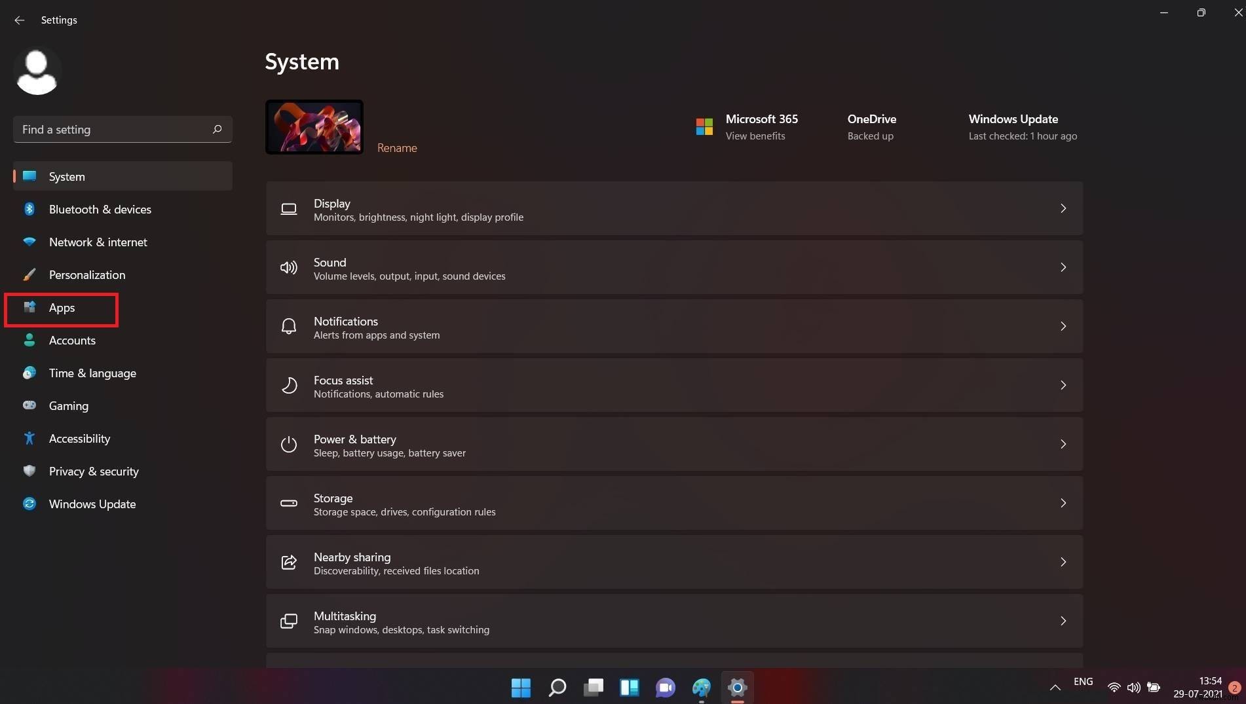Viewport: 1246px width, 704px height.
Task: Open Bluetooth & devices settings icon
Action: 29,209
